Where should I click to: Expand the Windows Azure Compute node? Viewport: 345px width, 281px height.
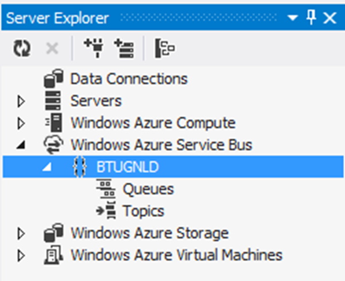click(22, 123)
